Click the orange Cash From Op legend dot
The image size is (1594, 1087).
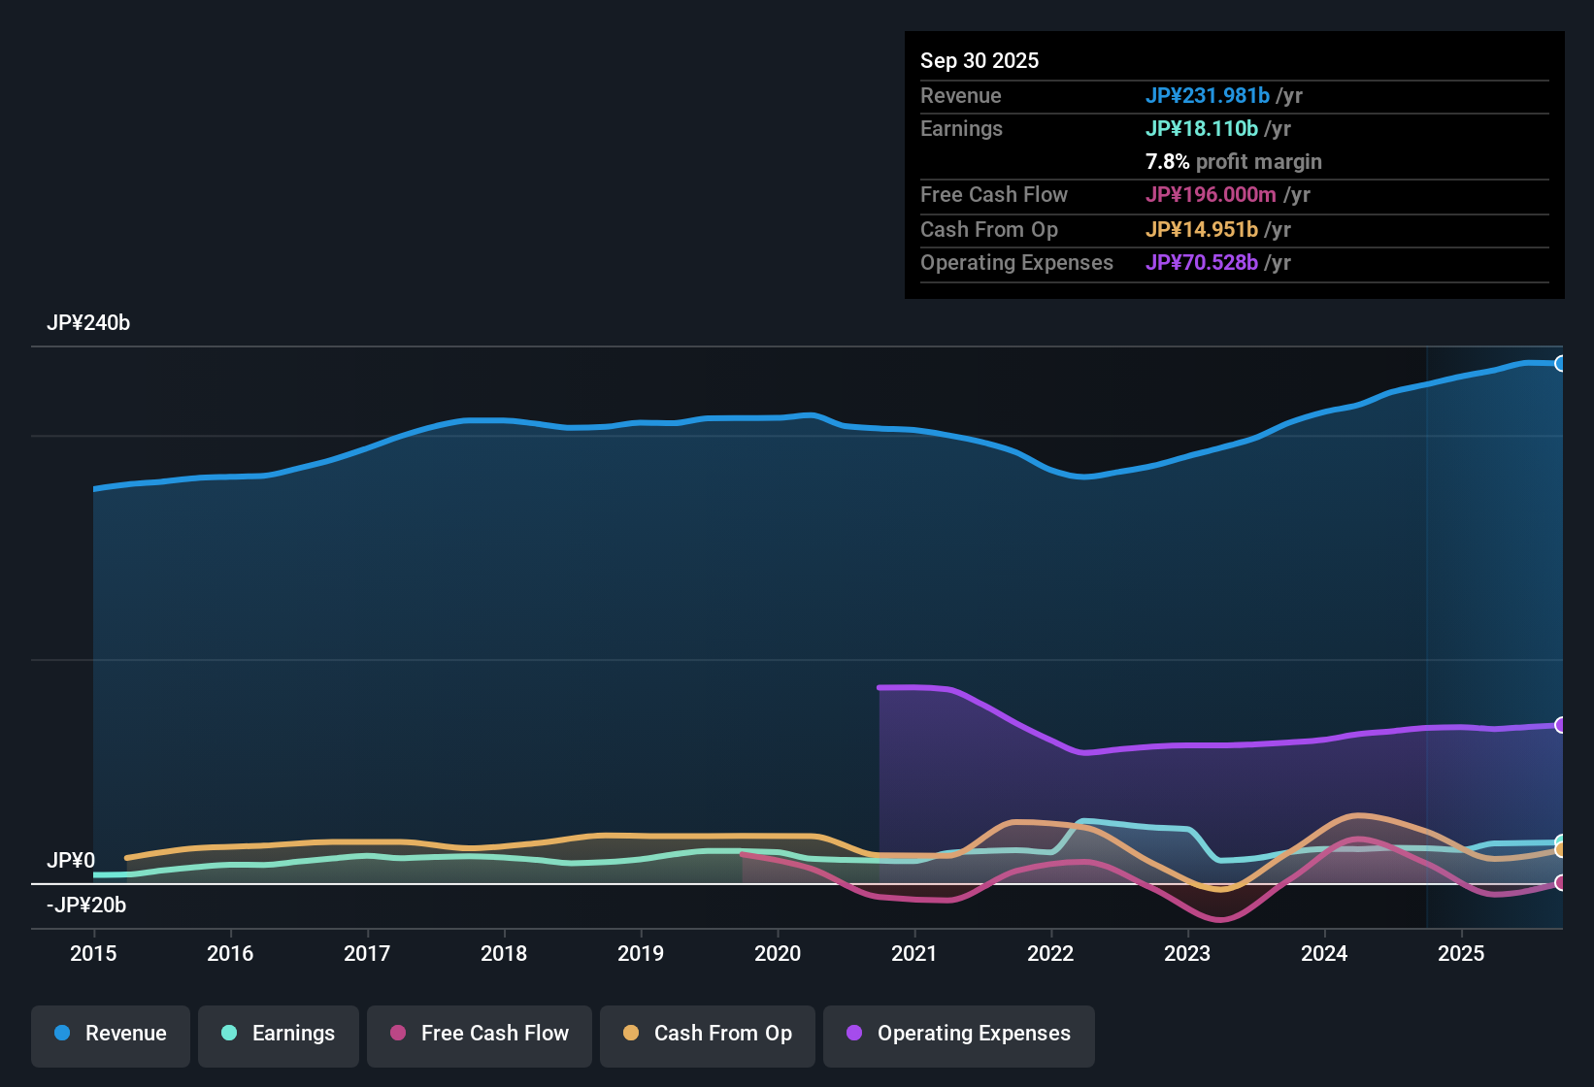tap(630, 1034)
